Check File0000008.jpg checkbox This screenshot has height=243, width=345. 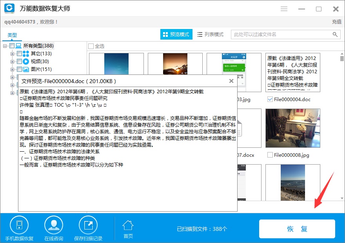pyautogui.click(x=270, y=155)
